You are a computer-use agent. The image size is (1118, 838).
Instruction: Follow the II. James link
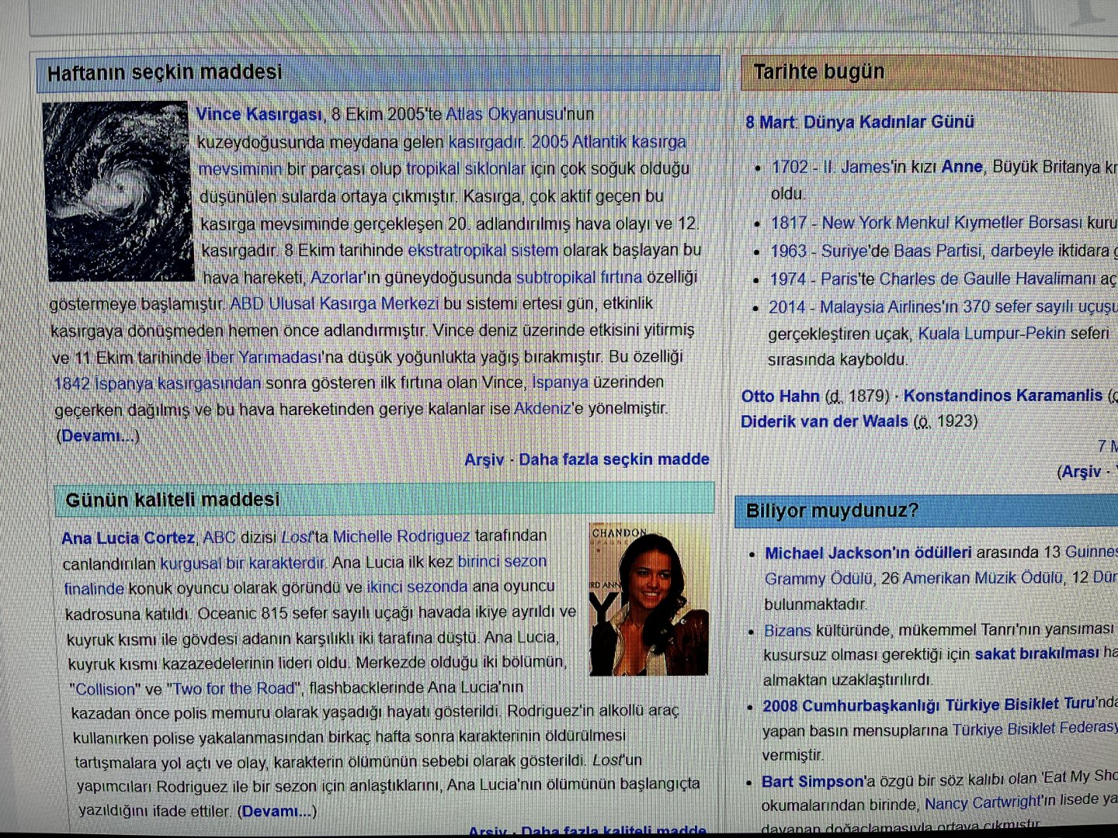coord(856,167)
